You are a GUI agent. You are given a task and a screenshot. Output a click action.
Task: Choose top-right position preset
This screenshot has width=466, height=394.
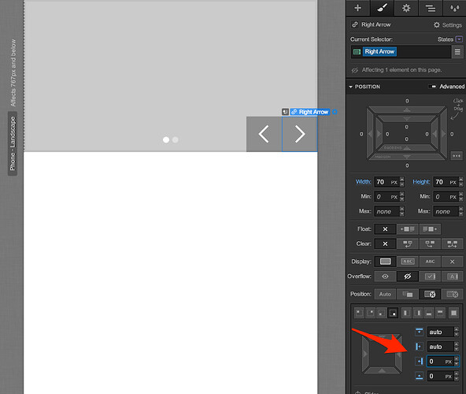370,313
